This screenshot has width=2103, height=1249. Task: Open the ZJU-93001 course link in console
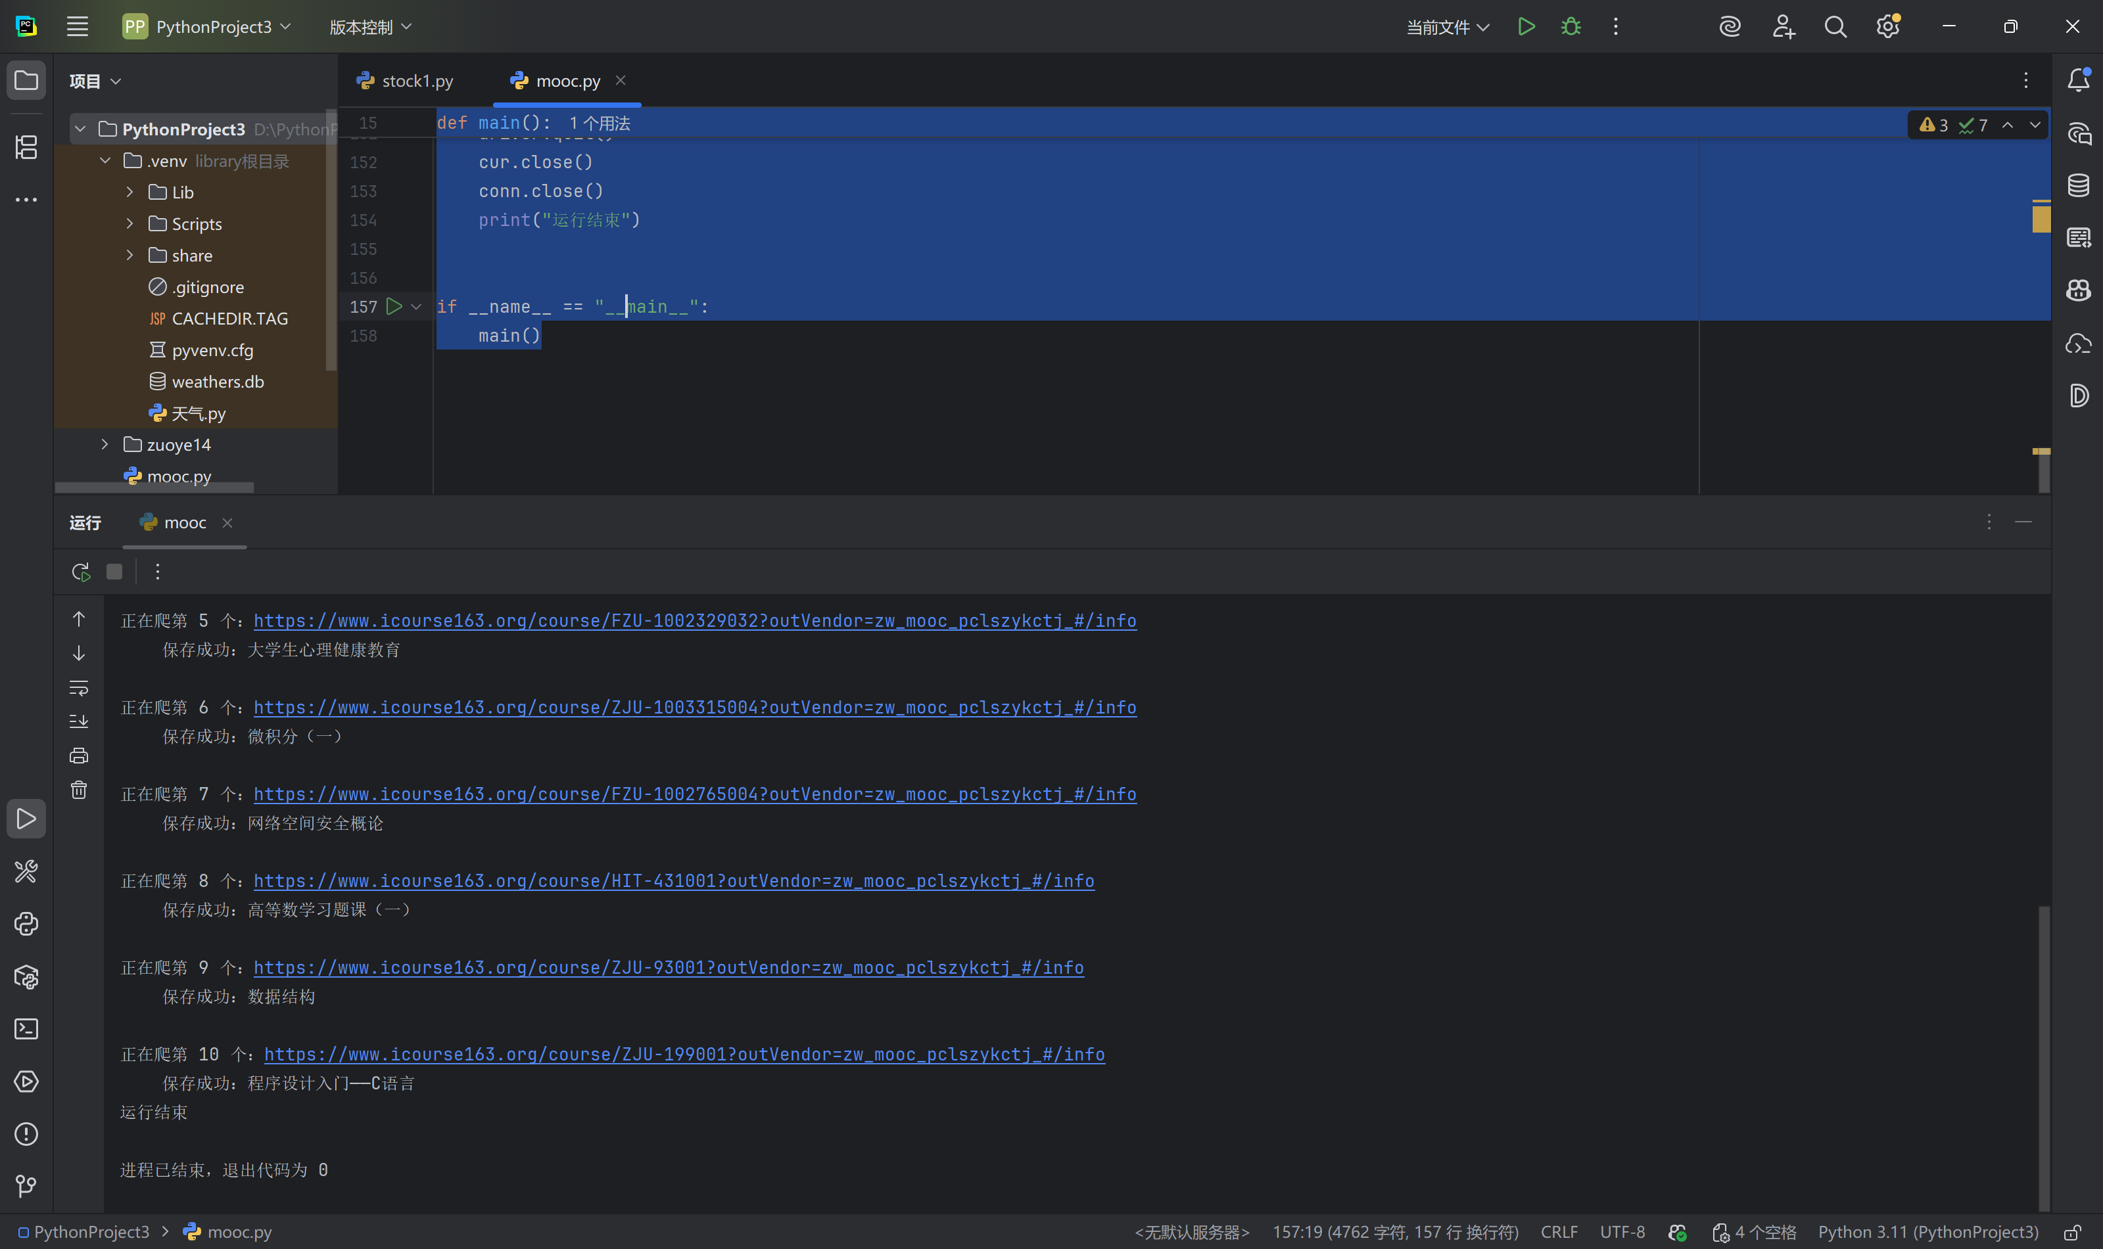point(668,968)
